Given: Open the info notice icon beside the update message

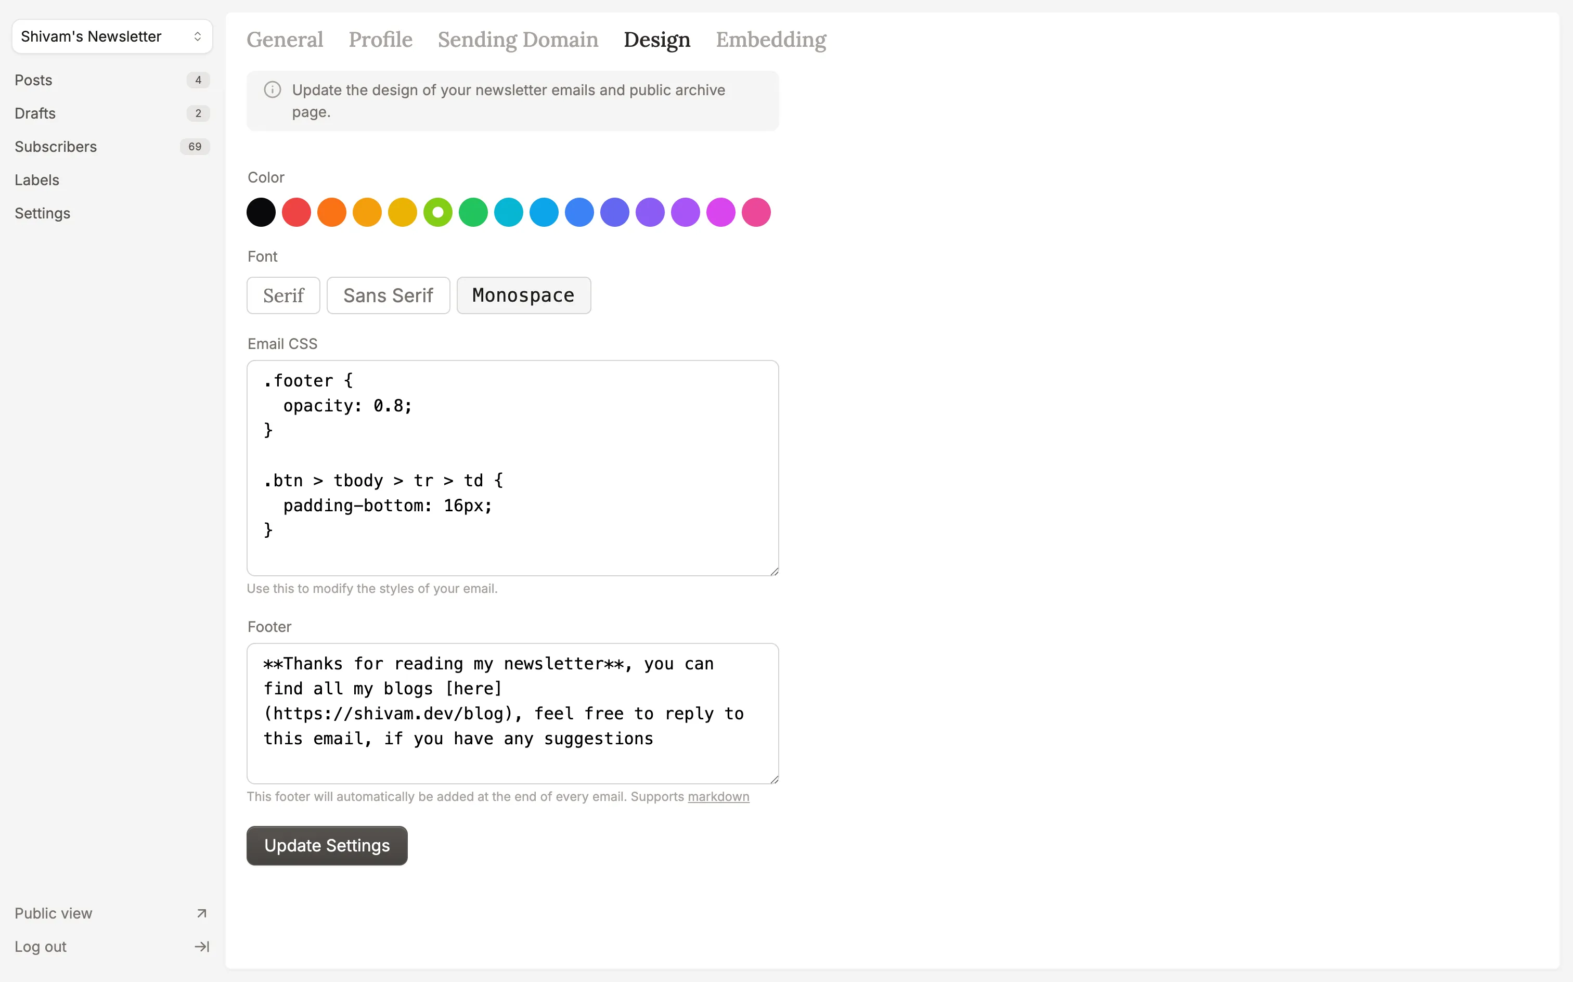Looking at the screenshot, I should pyautogui.click(x=272, y=89).
